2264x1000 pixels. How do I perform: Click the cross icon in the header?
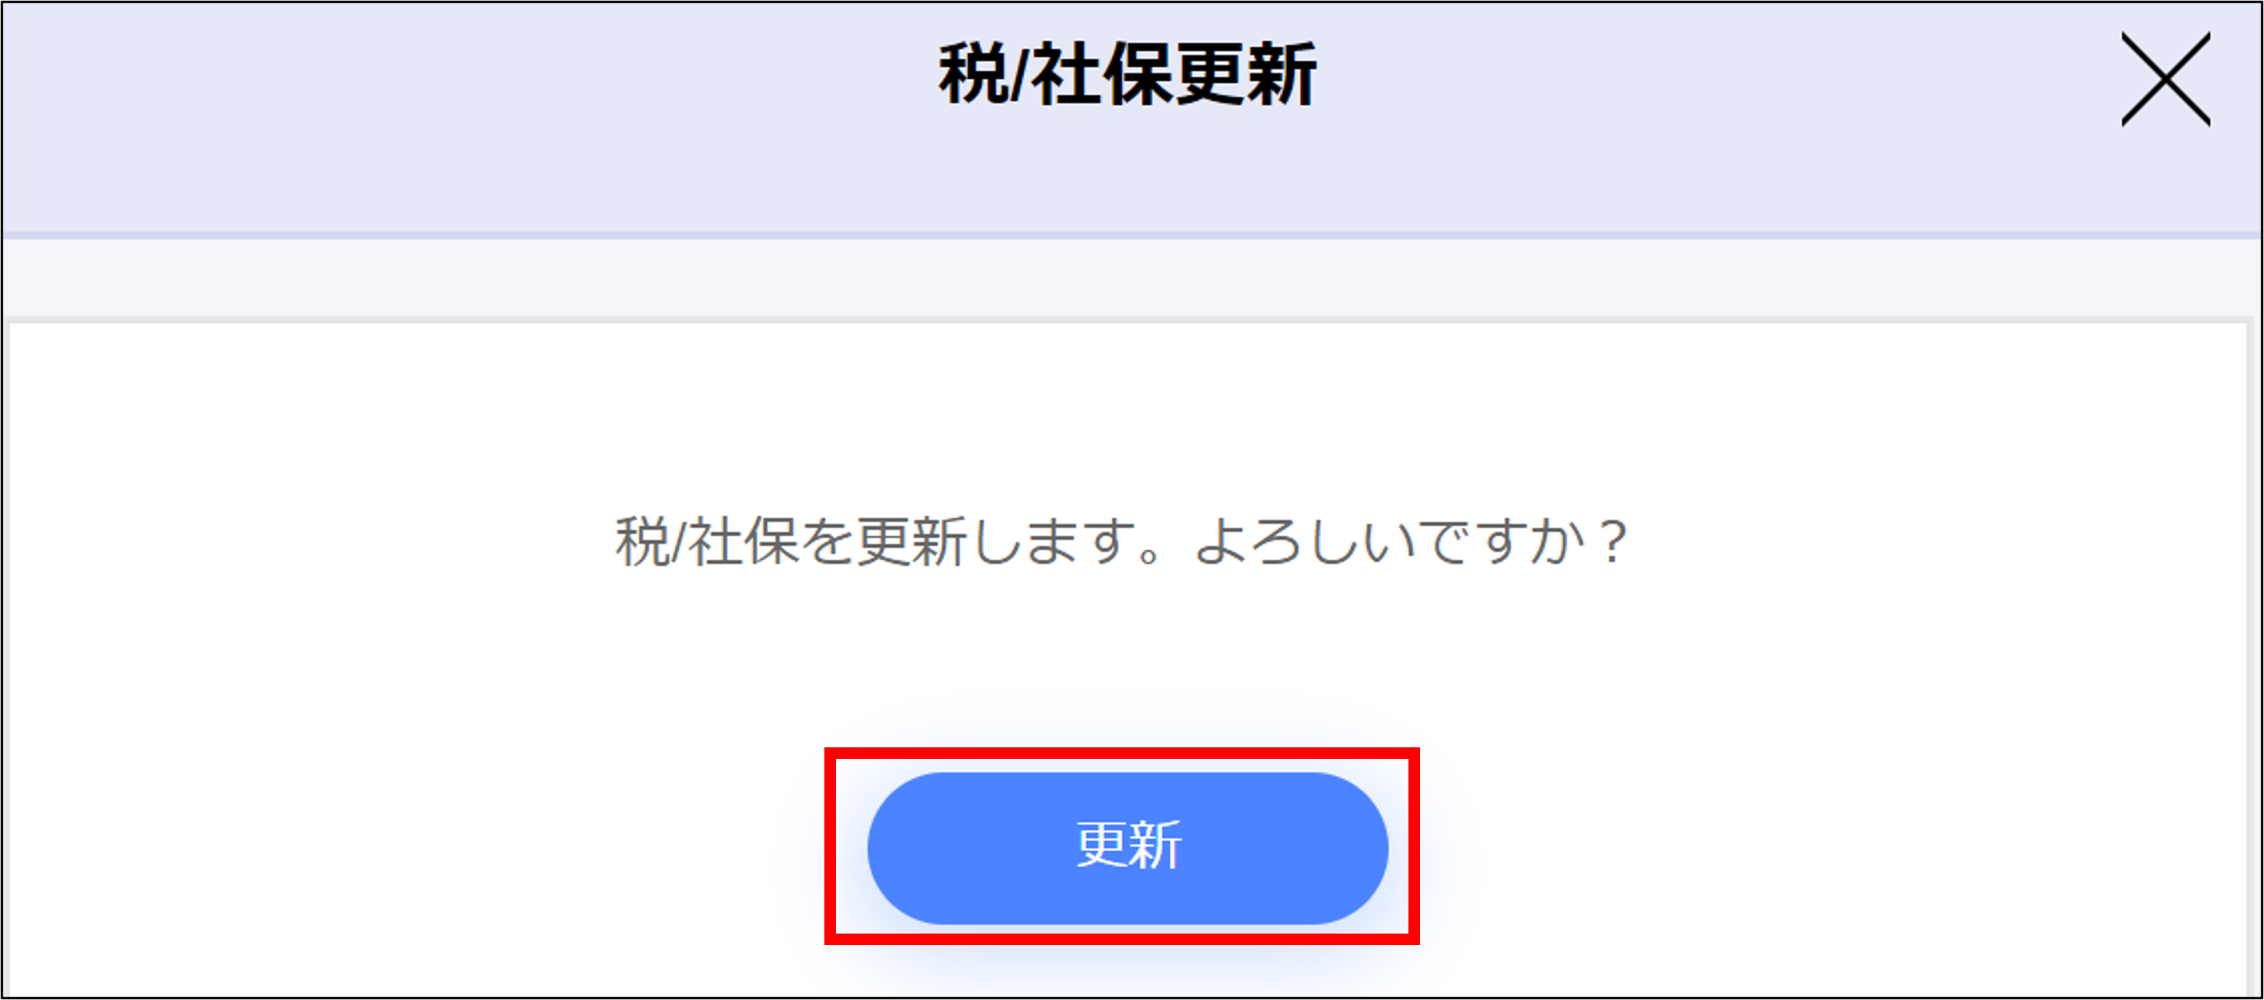pyautogui.click(x=2166, y=79)
